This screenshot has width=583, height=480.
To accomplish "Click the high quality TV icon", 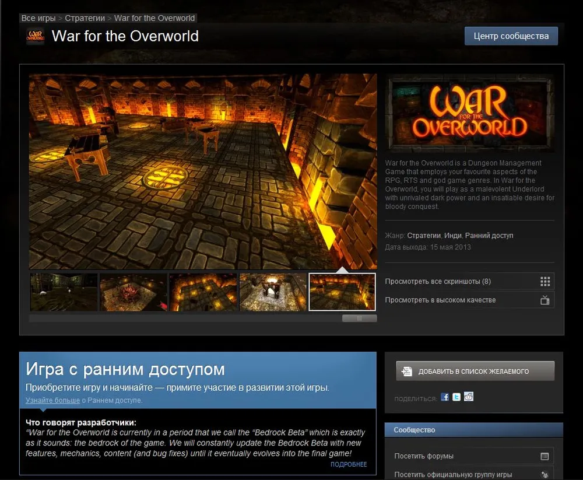I will (x=545, y=300).
